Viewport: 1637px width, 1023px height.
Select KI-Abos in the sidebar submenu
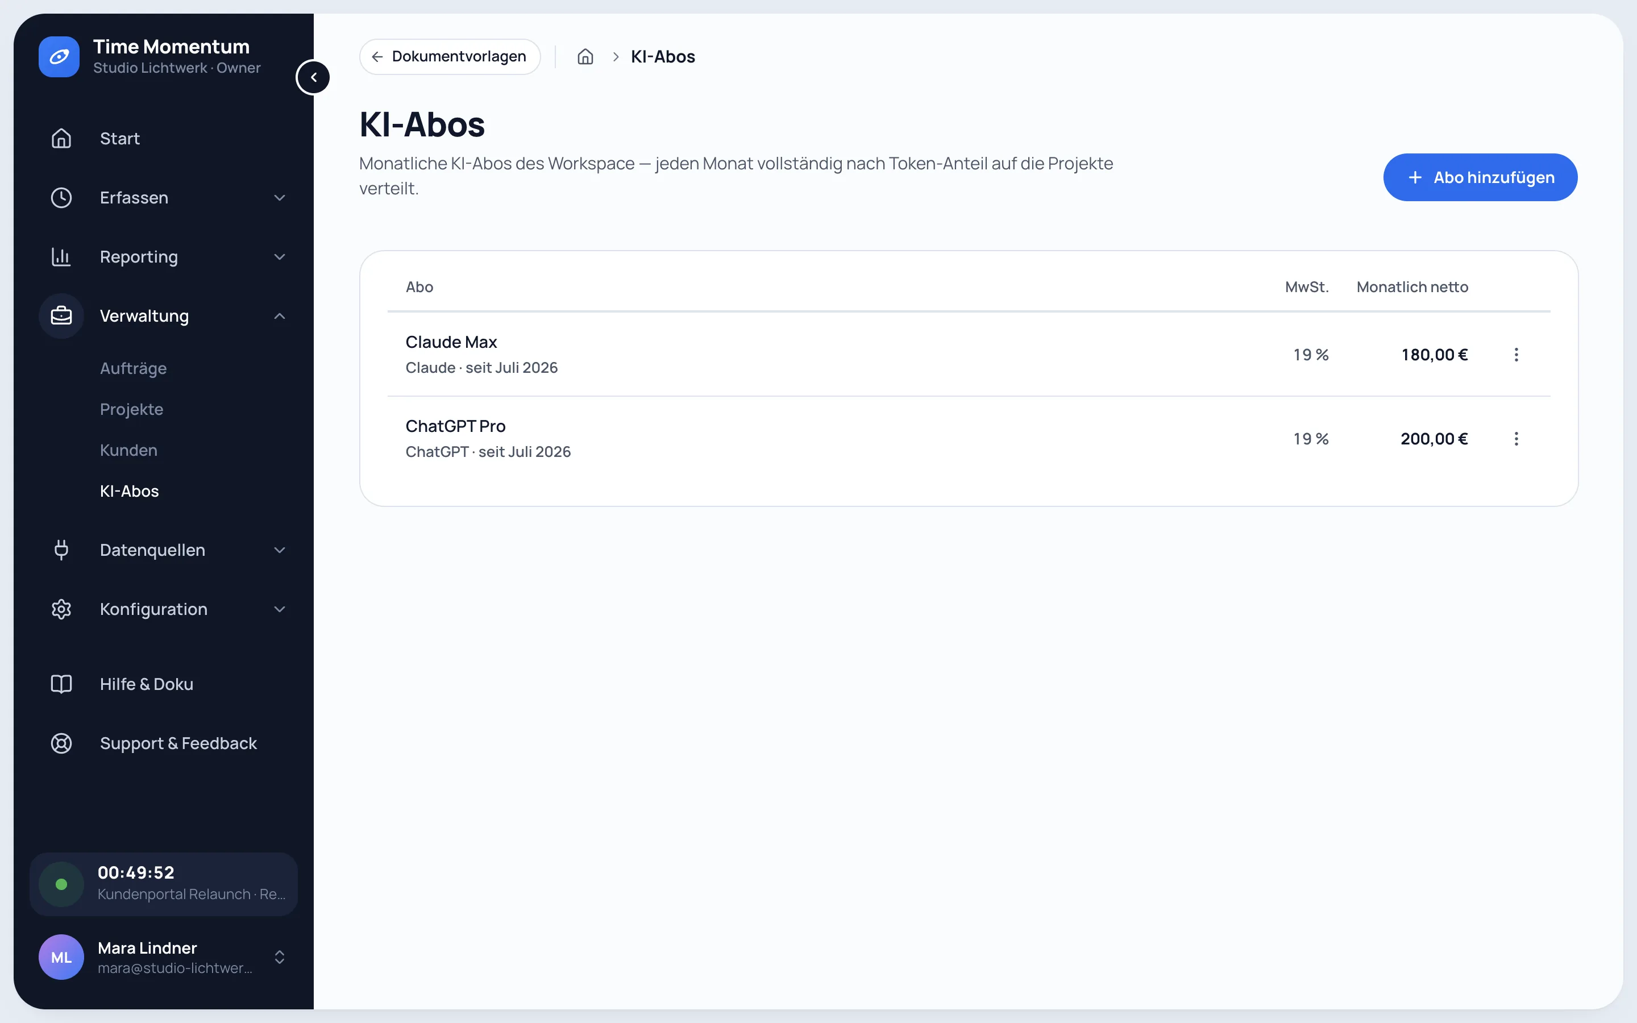(x=129, y=491)
